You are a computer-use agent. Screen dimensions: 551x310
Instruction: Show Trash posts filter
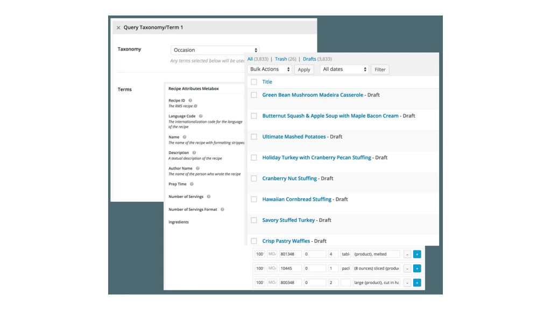pyautogui.click(x=281, y=59)
